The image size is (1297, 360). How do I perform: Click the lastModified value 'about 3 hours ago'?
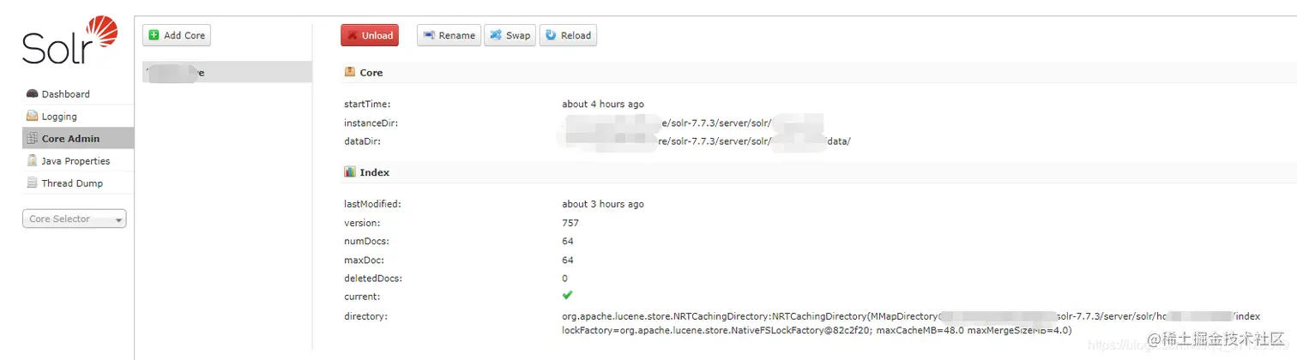(603, 205)
